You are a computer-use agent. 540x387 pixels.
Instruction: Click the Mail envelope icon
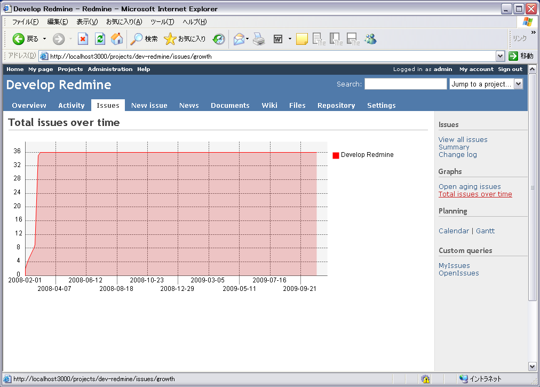239,39
